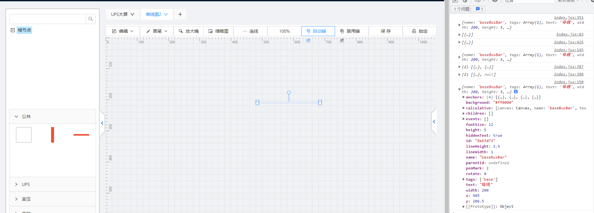The height and width of the screenshot is (213, 594).
Task: Expand the (2) [{…}, null] array log
Action: coord(459,74)
